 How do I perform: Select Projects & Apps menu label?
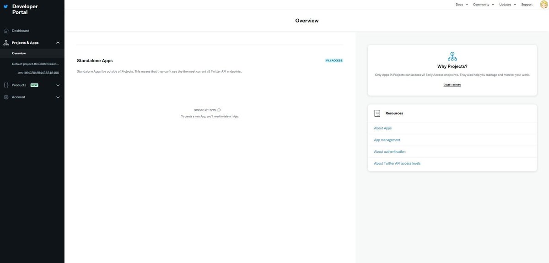[25, 43]
